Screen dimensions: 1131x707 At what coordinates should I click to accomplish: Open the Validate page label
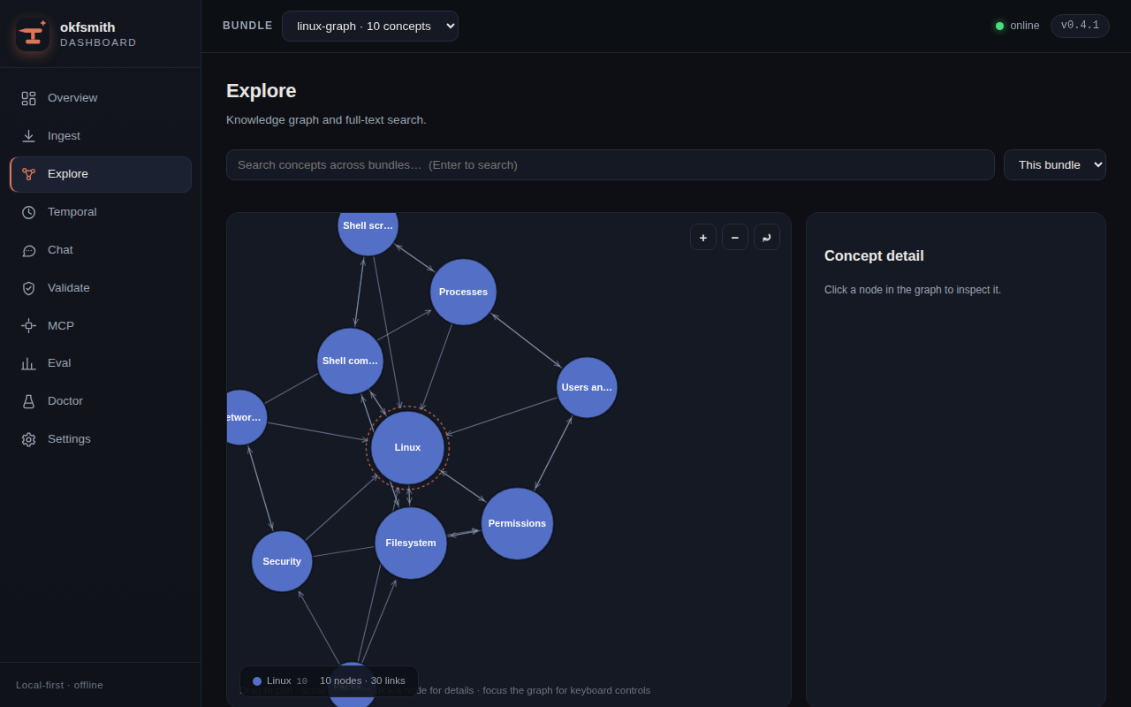69,288
